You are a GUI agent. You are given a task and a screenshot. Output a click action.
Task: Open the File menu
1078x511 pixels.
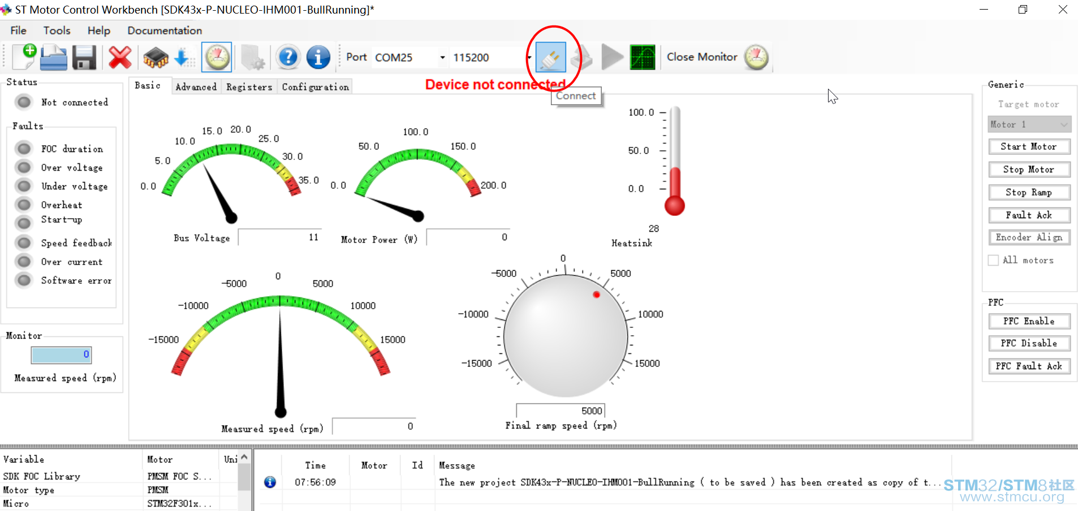[x=18, y=31]
